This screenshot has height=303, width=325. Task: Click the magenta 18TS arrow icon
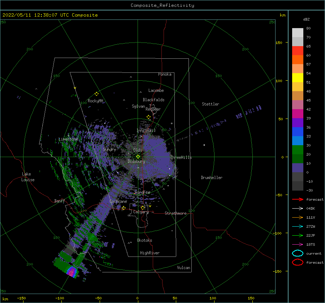click(x=298, y=245)
